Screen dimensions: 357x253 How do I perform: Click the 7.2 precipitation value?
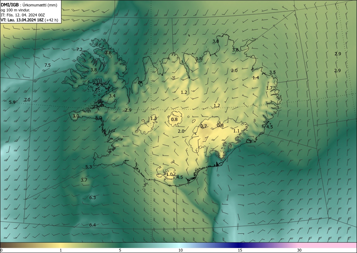(79, 49)
